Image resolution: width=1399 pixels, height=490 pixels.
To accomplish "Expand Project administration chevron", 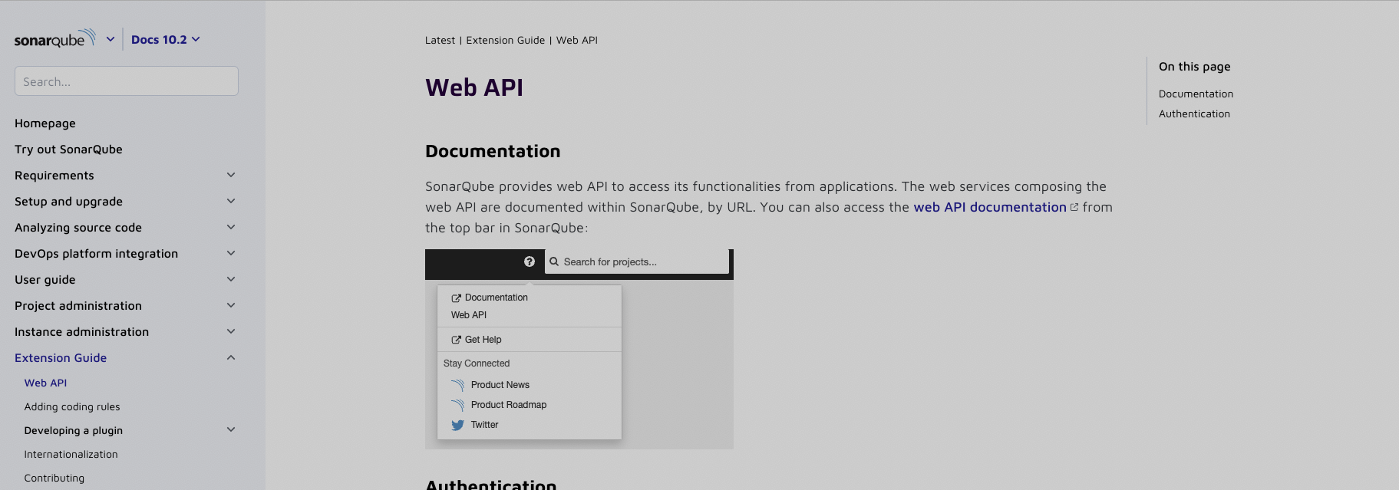I will click(231, 306).
